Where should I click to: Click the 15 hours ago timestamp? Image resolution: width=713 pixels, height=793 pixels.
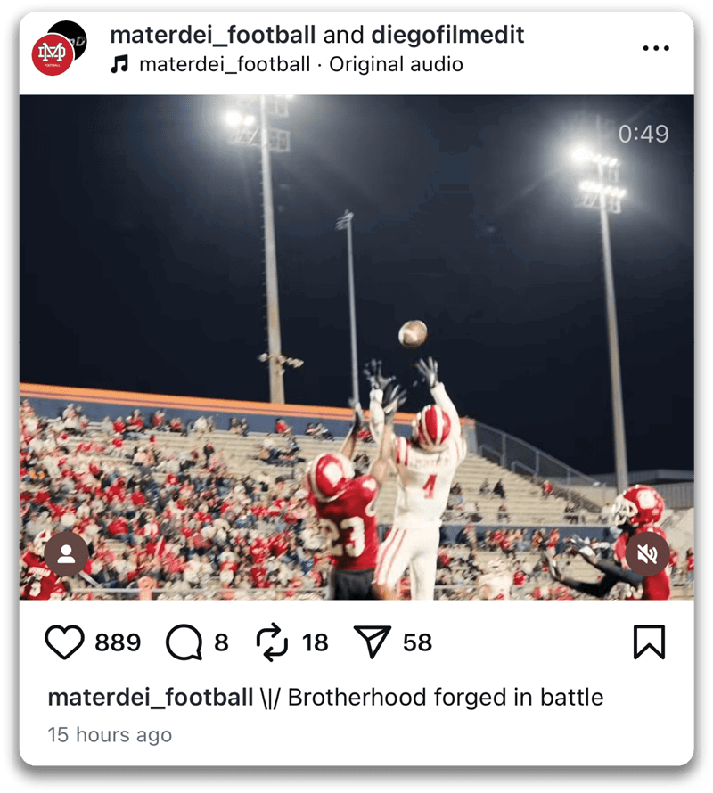point(110,734)
